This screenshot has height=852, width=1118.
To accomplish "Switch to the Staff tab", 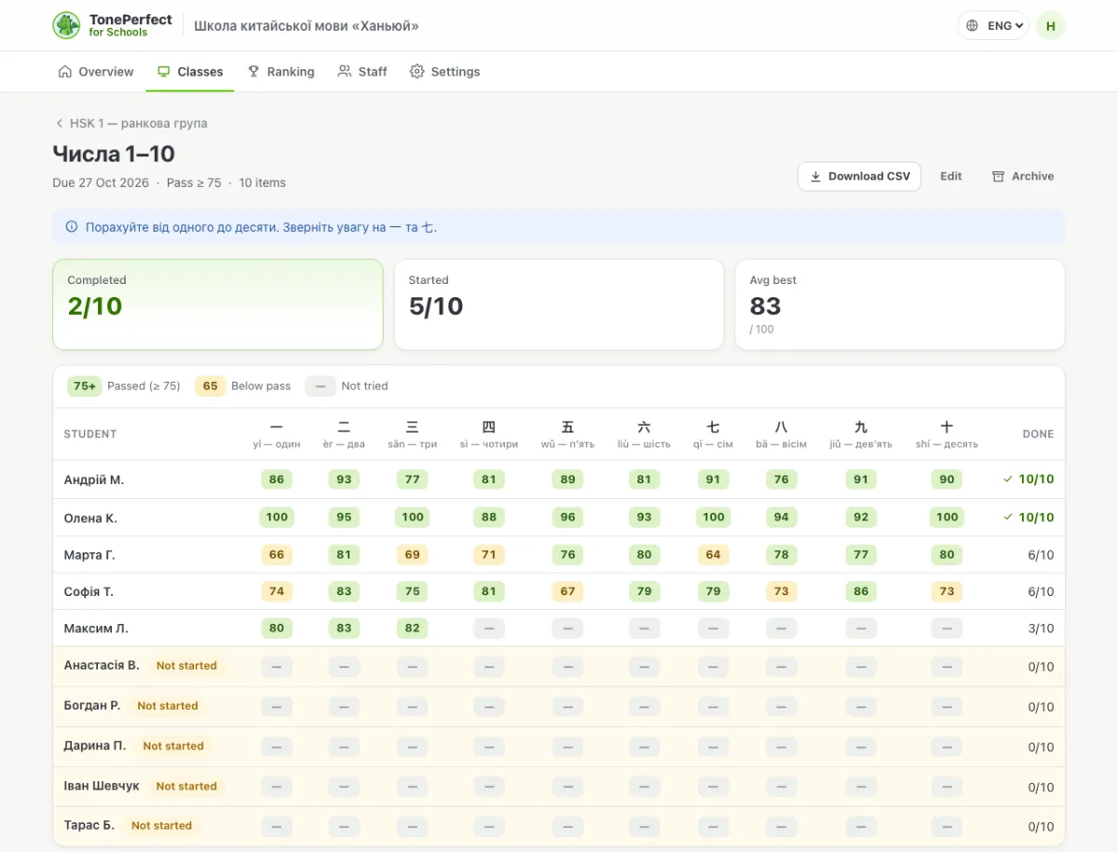I will coord(362,72).
